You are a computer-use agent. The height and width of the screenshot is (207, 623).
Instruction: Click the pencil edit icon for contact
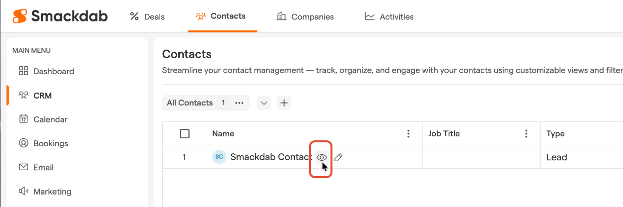click(x=338, y=157)
